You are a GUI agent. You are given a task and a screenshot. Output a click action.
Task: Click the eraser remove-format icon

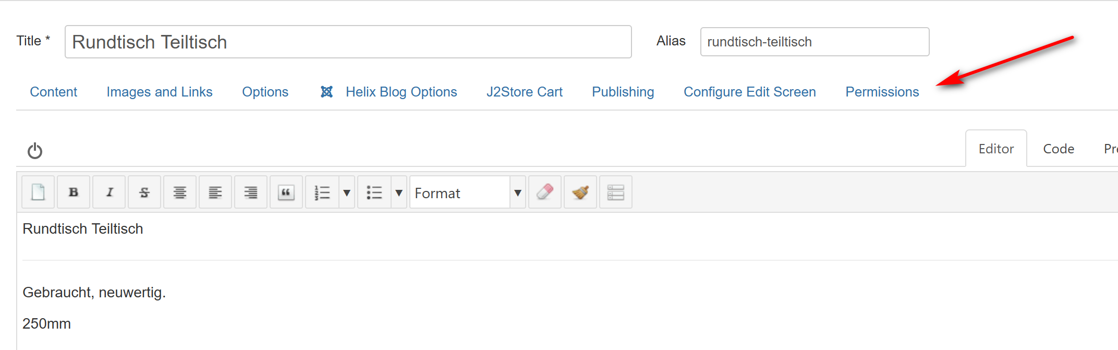pyautogui.click(x=544, y=192)
